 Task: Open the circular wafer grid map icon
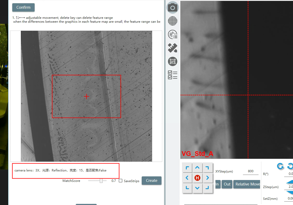tap(172, 21)
